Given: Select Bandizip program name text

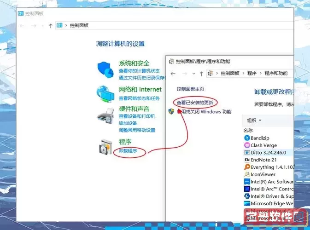Looking at the screenshot, I should [x=260, y=138].
